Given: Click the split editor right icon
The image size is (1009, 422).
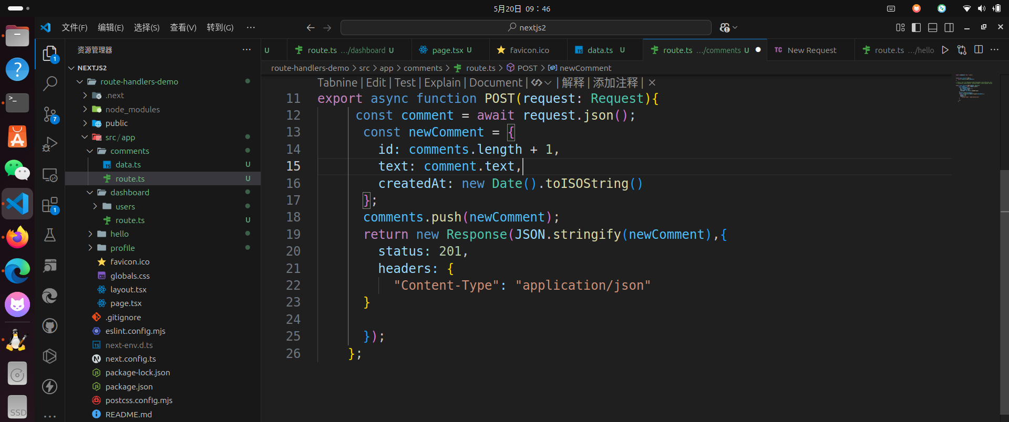Looking at the screenshot, I should [x=978, y=50].
